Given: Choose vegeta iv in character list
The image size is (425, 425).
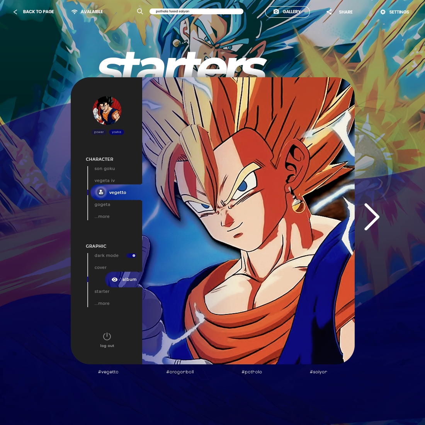Looking at the screenshot, I should pyautogui.click(x=105, y=180).
